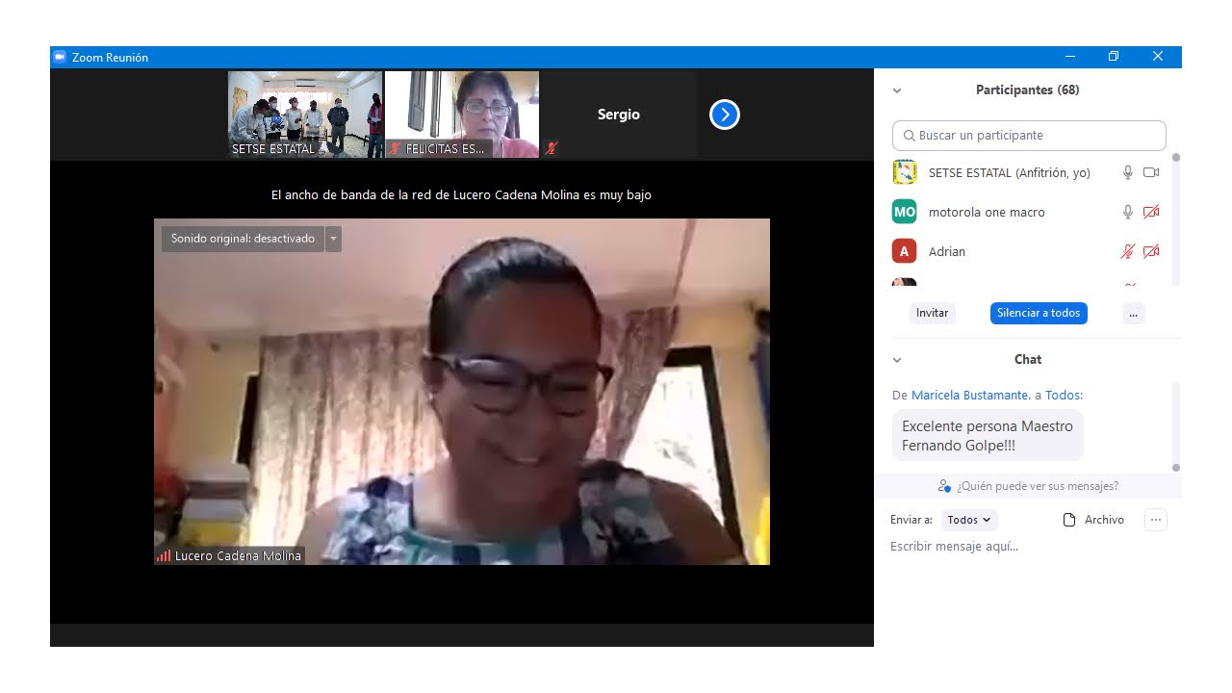Screen dimensions: 1232x693
Task: Click Adrian's red A avatar
Action: click(x=904, y=251)
